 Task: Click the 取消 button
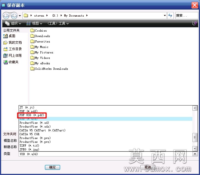[148, 167]
